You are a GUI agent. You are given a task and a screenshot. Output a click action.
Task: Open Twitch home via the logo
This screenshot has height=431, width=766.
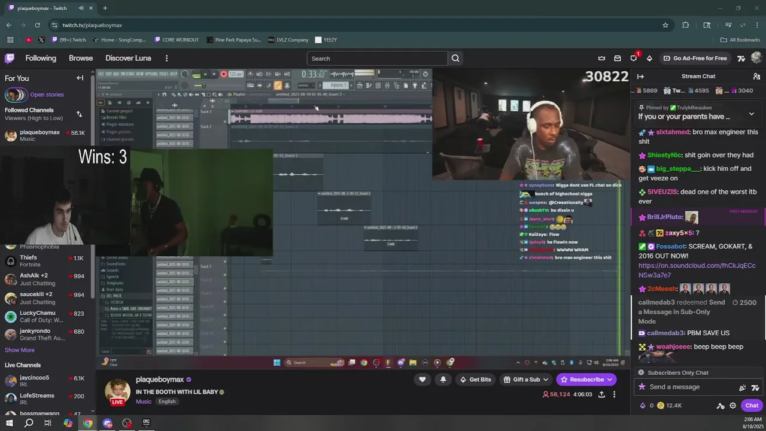[10, 58]
